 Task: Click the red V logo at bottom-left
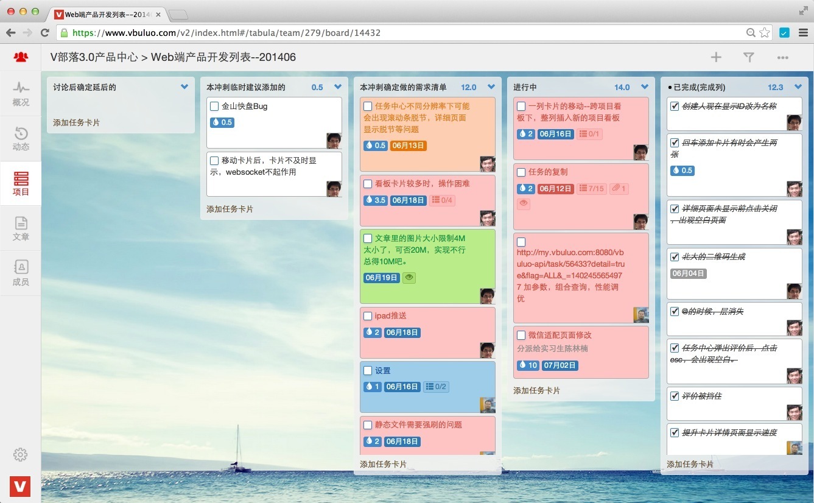[20, 486]
